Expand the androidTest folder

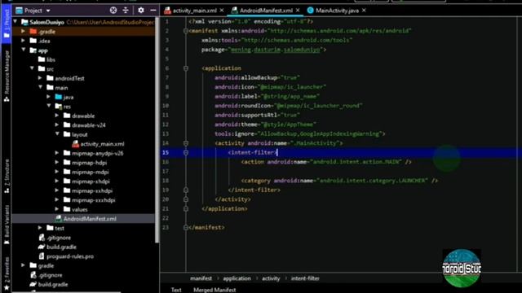click(40, 78)
